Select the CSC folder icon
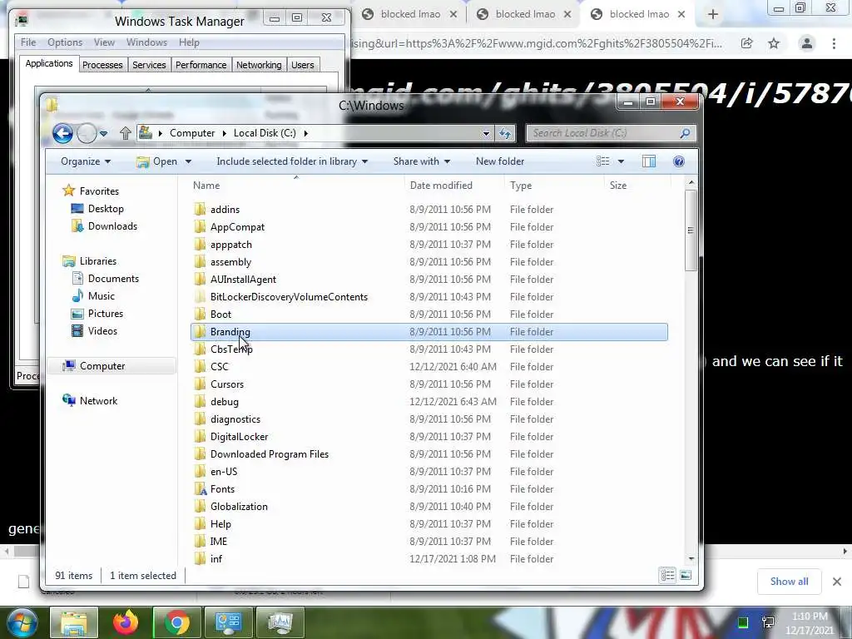 click(x=200, y=367)
